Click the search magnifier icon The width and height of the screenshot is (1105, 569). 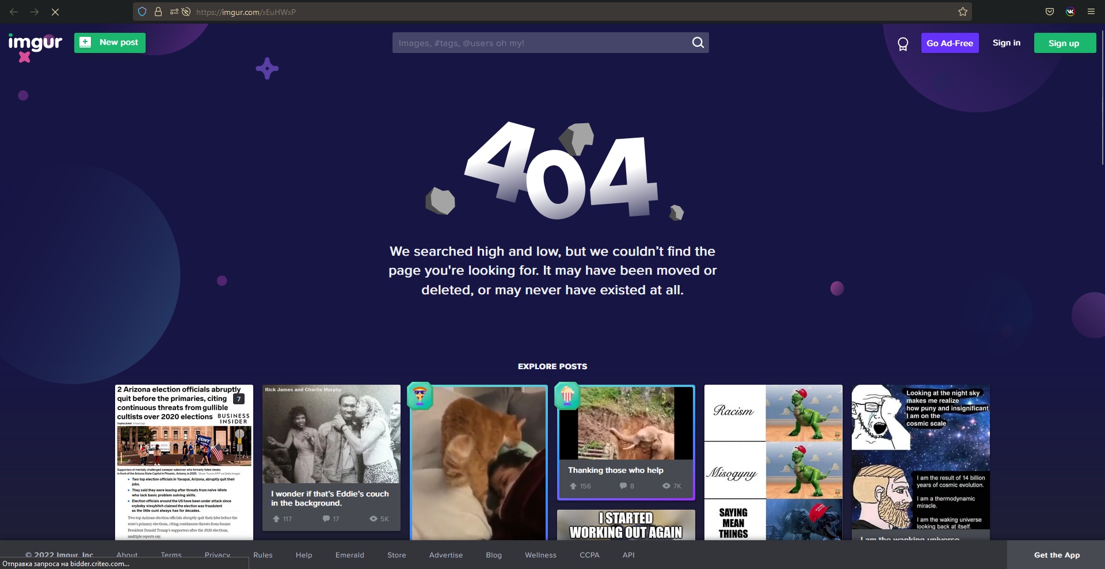[x=698, y=43]
